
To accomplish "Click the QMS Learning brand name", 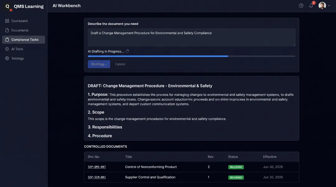I will coord(29,7).
